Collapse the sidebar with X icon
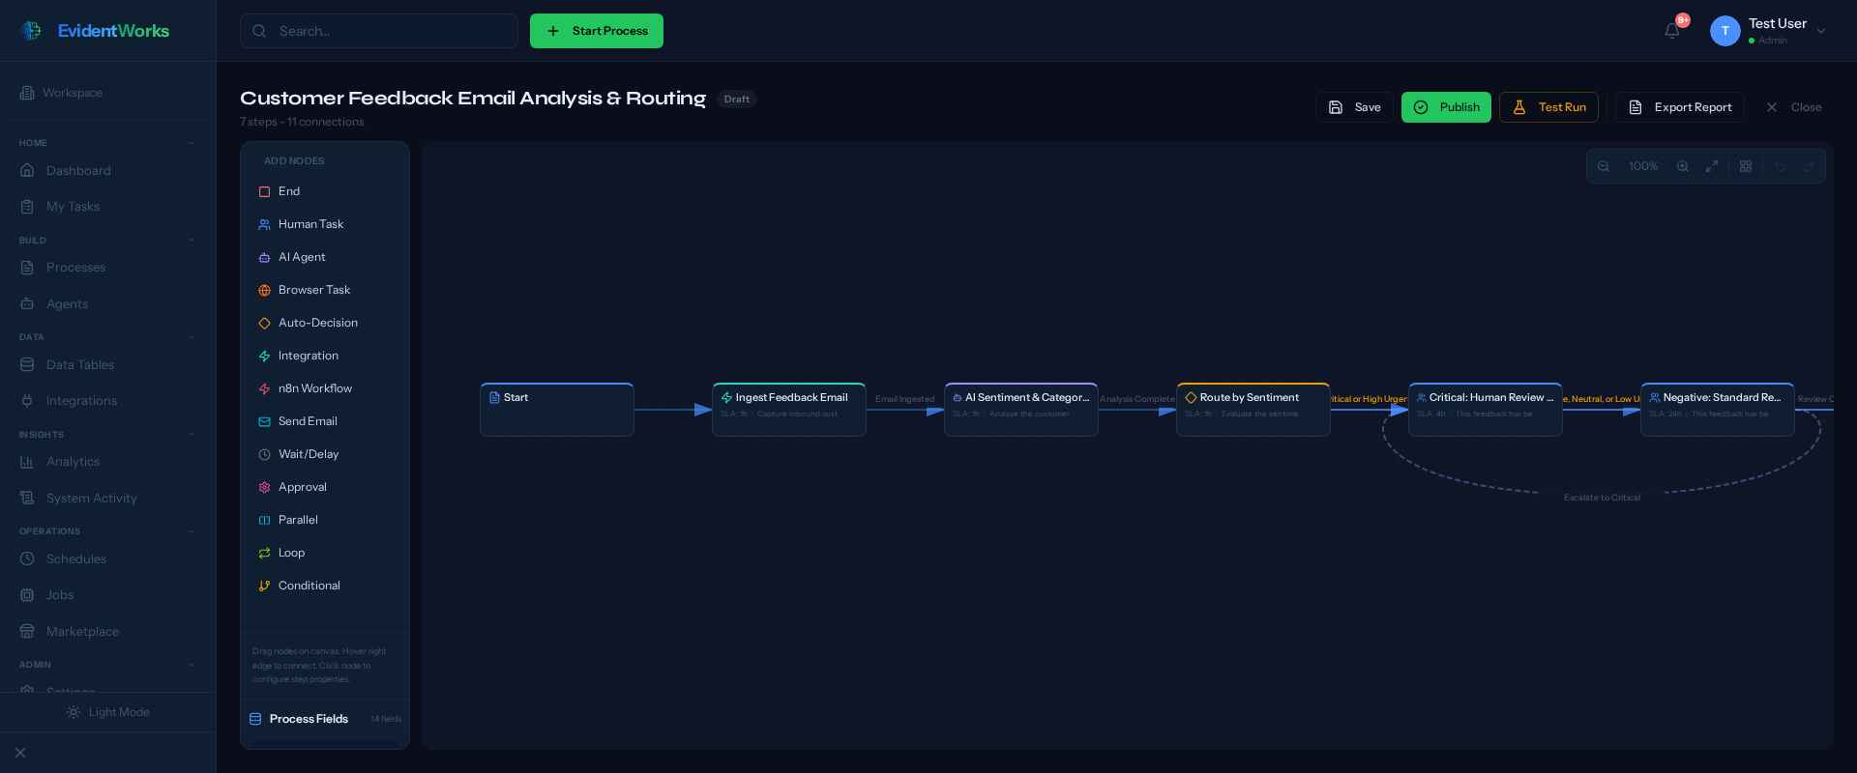Screen dimensions: 1857x773 click(20, 753)
